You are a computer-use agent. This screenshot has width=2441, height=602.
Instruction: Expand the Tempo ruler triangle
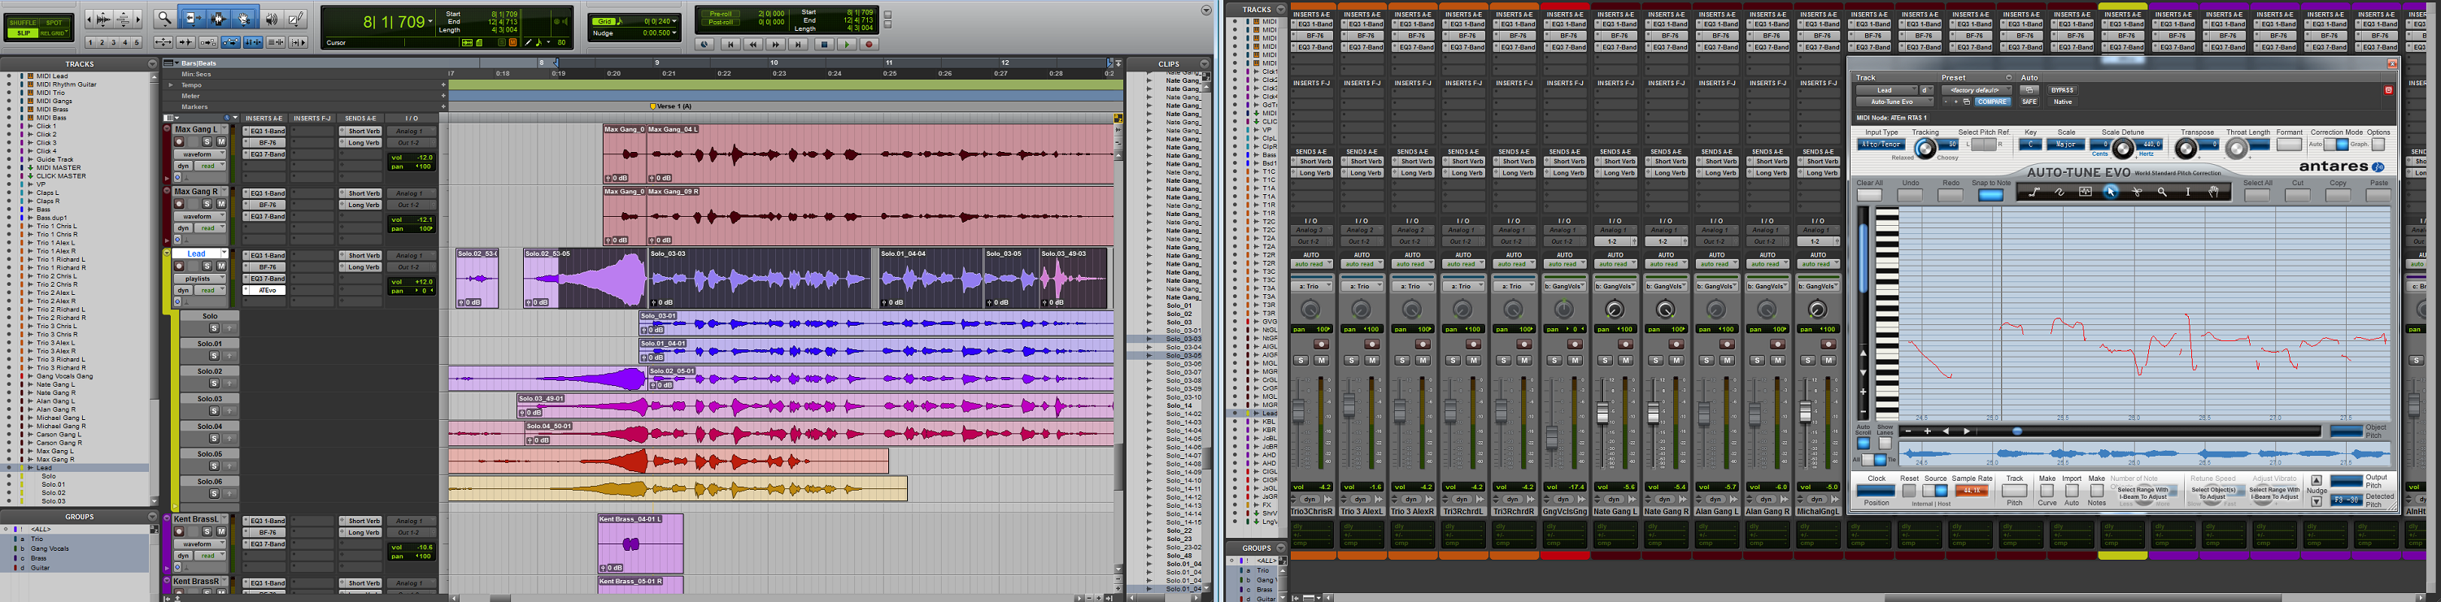171,85
